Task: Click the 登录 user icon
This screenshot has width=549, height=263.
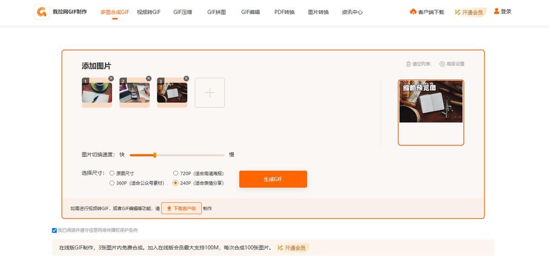Action: point(496,11)
